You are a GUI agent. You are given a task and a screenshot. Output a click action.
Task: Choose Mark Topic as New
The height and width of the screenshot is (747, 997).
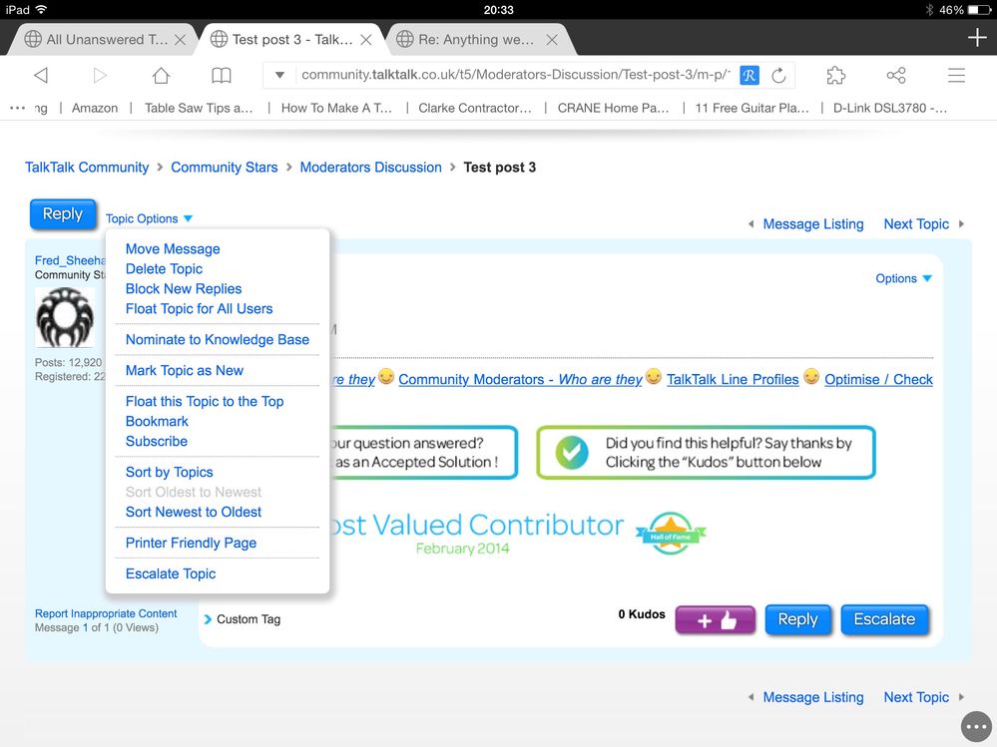[185, 370]
